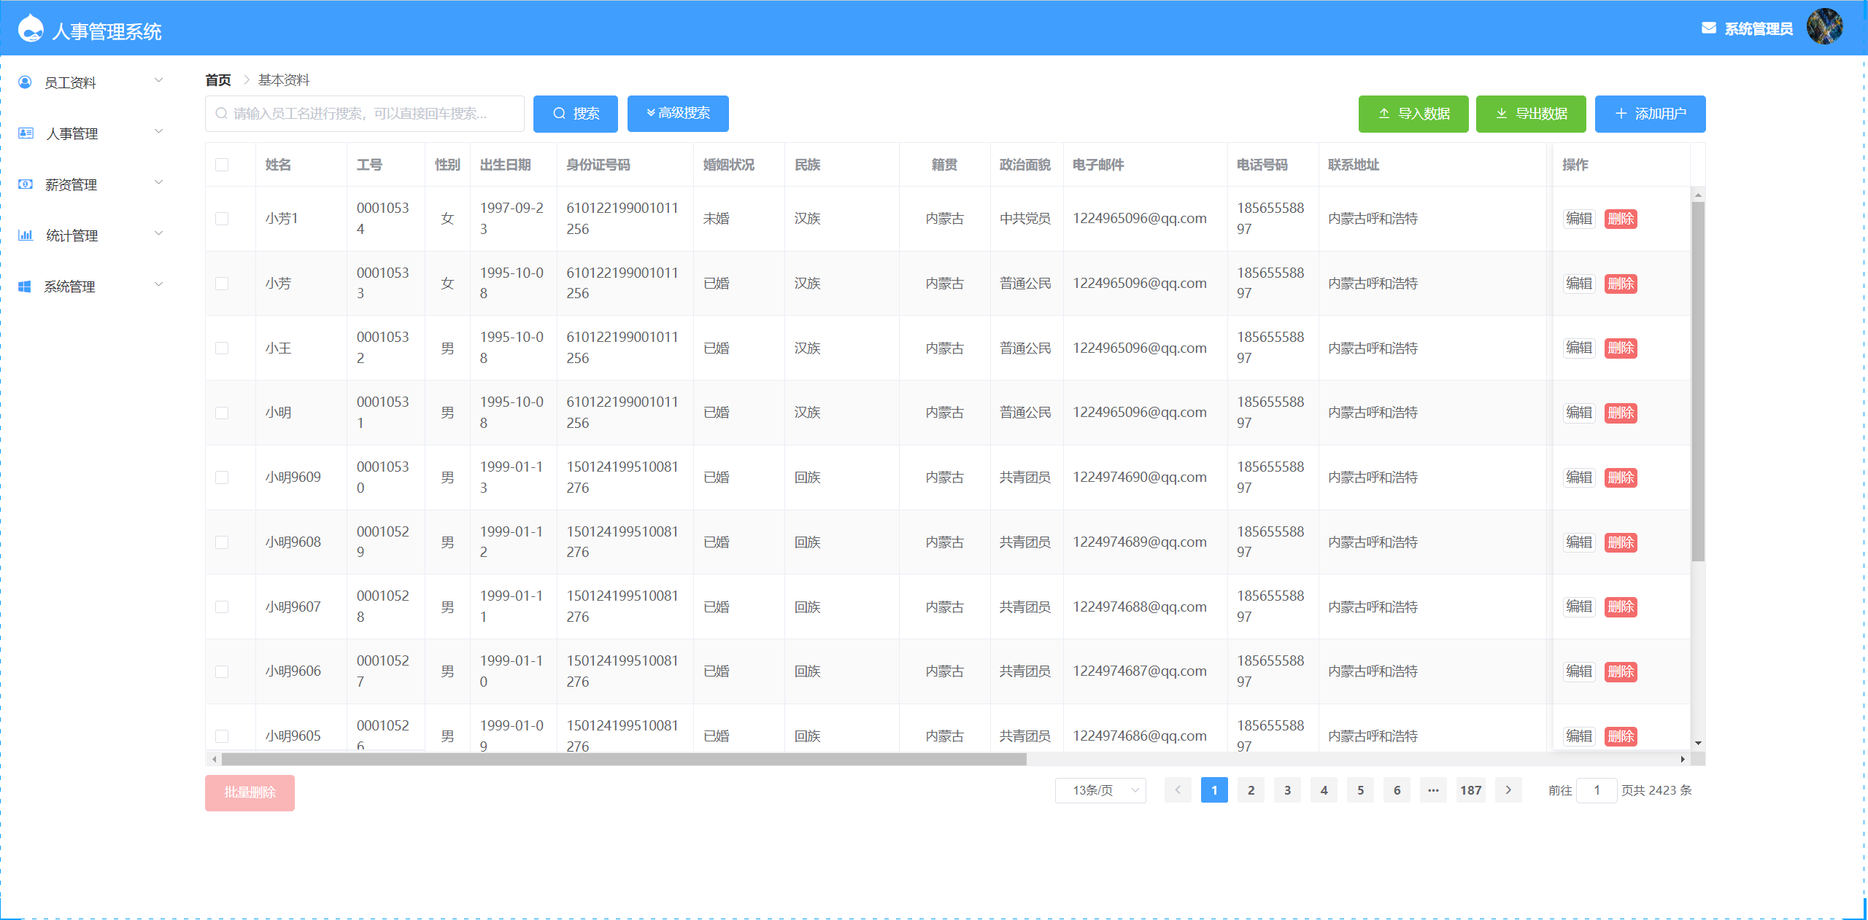Expand the 高级搜索 advanced search panel
Image resolution: width=1868 pixels, height=920 pixels.
click(x=678, y=114)
